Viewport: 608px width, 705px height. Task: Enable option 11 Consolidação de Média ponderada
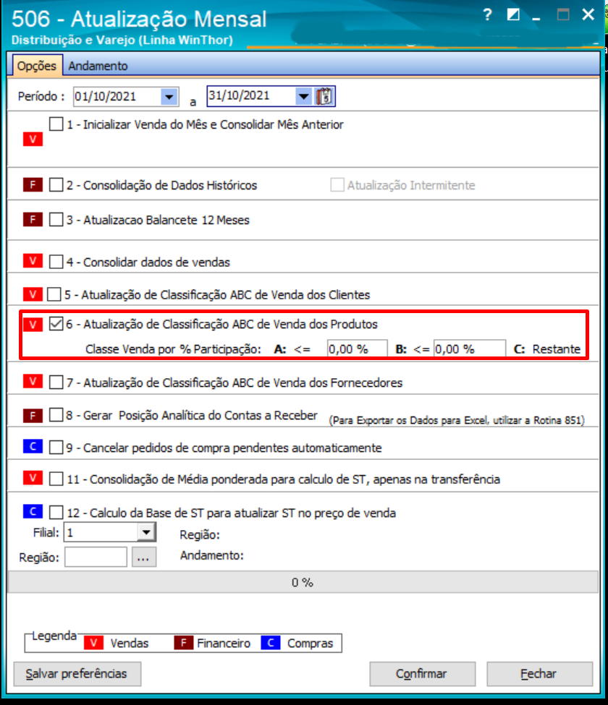tap(56, 479)
